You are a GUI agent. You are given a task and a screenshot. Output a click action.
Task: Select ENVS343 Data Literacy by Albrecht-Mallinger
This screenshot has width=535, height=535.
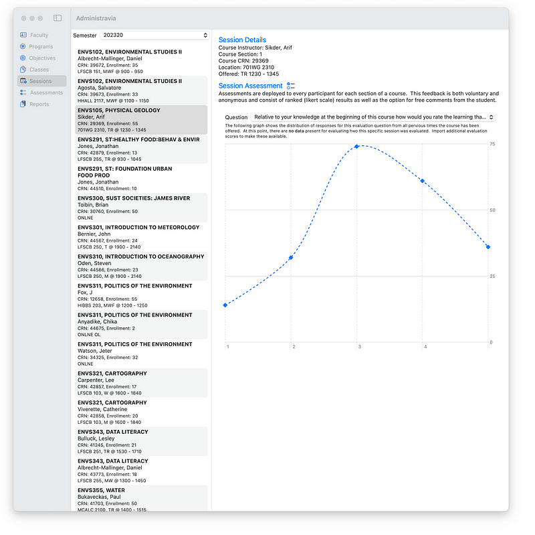pos(141,471)
